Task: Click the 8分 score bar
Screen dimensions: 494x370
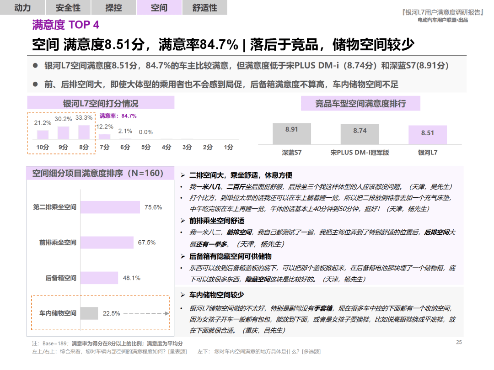Action: (x=84, y=132)
